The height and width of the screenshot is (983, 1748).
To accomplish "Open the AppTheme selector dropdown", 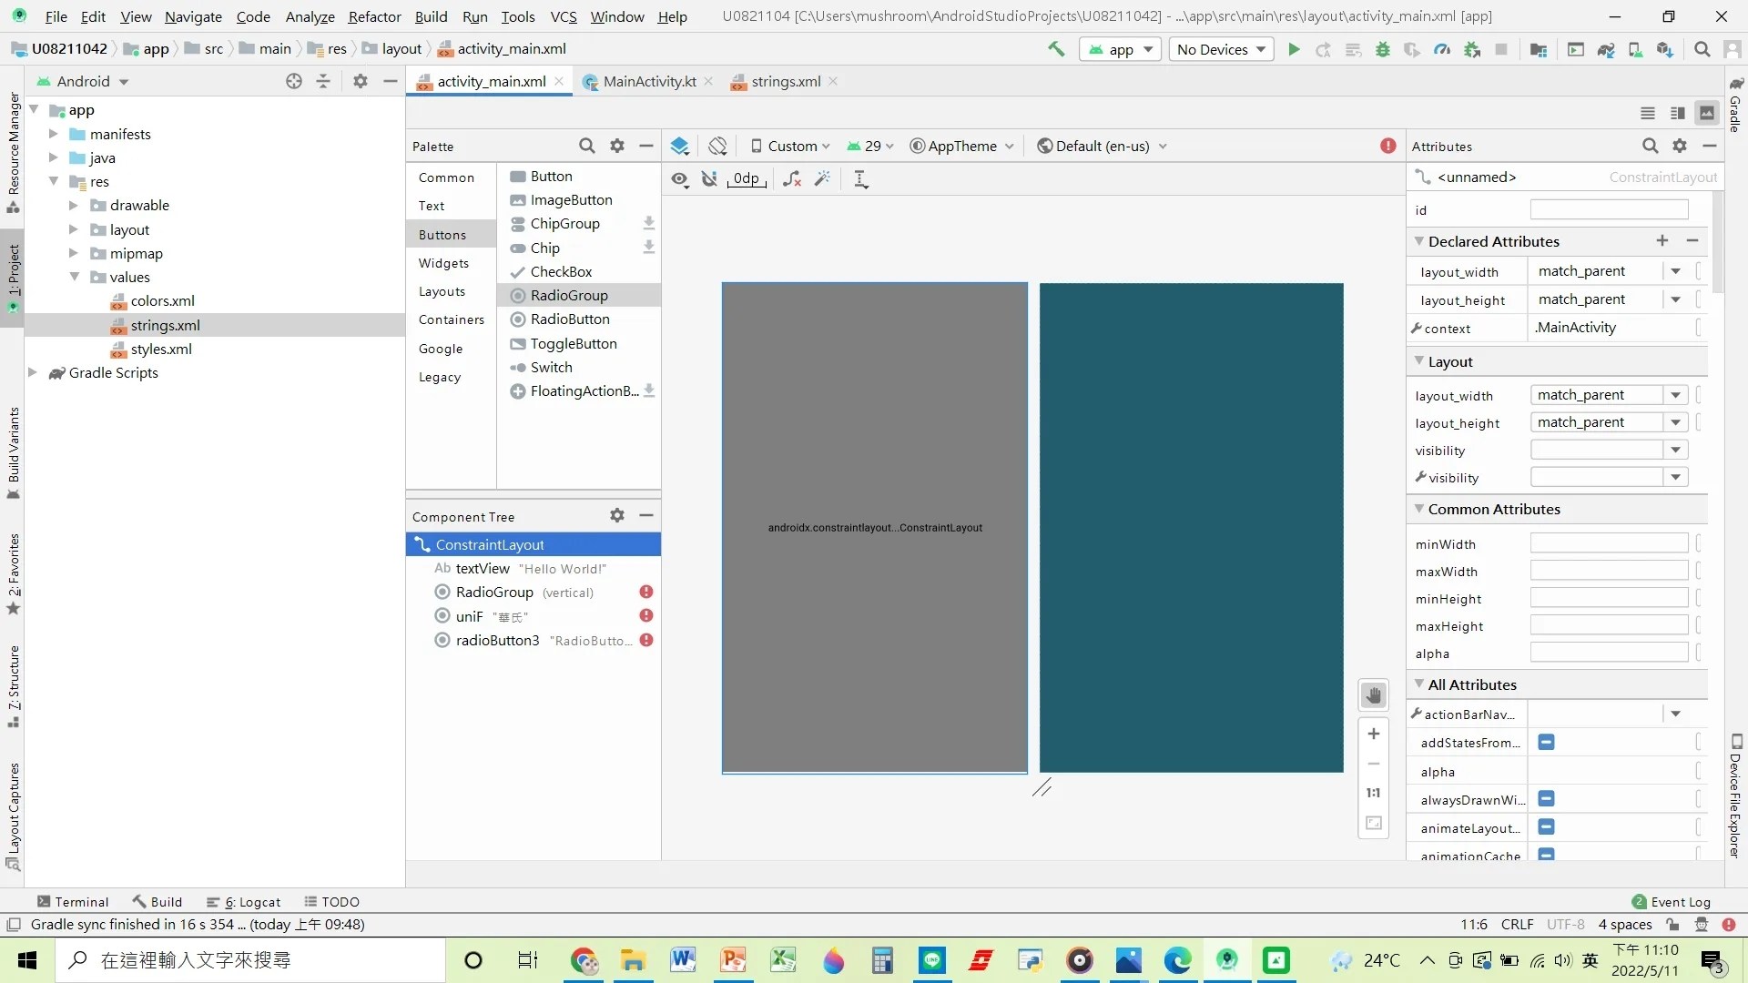I will (x=961, y=146).
